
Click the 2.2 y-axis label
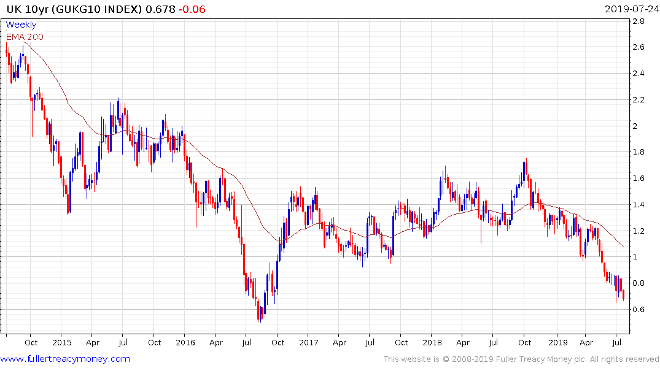point(639,100)
